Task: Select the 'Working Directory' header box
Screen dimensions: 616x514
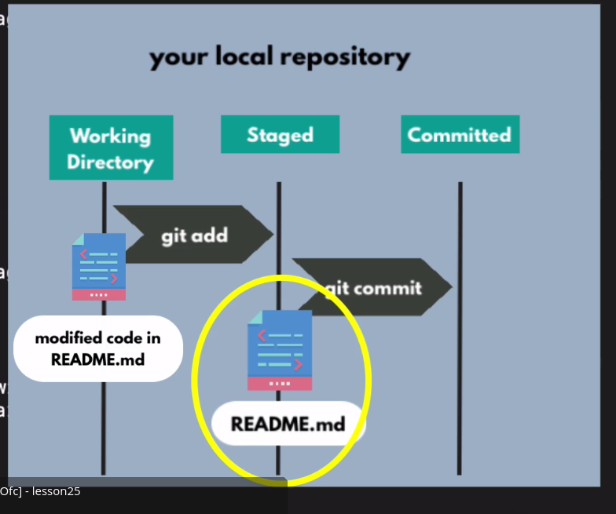Action: click(x=112, y=148)
